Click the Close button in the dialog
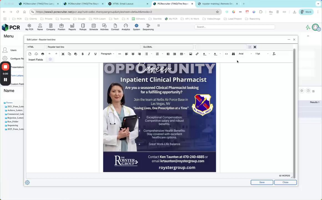This screenshot has width=322, height=200. click(285, 182)
